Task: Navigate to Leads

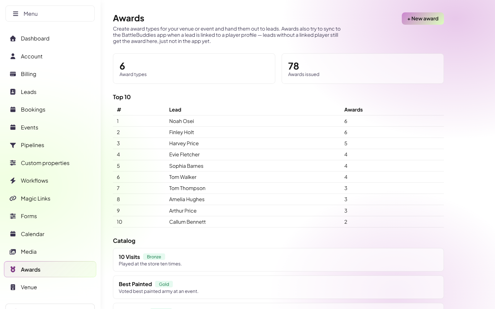Action: point(50,92)
